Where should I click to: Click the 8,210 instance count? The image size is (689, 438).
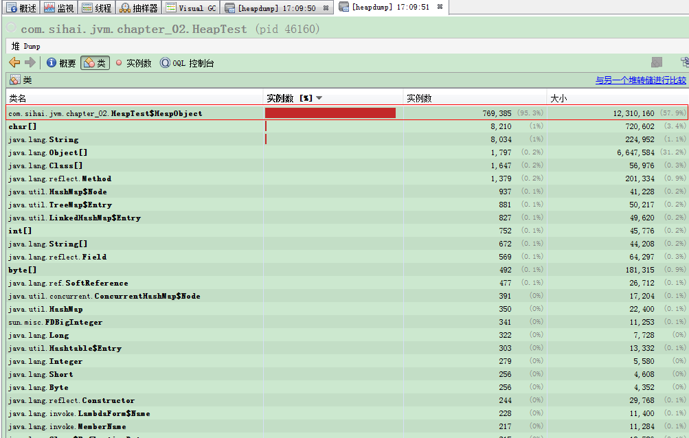pyautogui.click(x=501, y=126)
